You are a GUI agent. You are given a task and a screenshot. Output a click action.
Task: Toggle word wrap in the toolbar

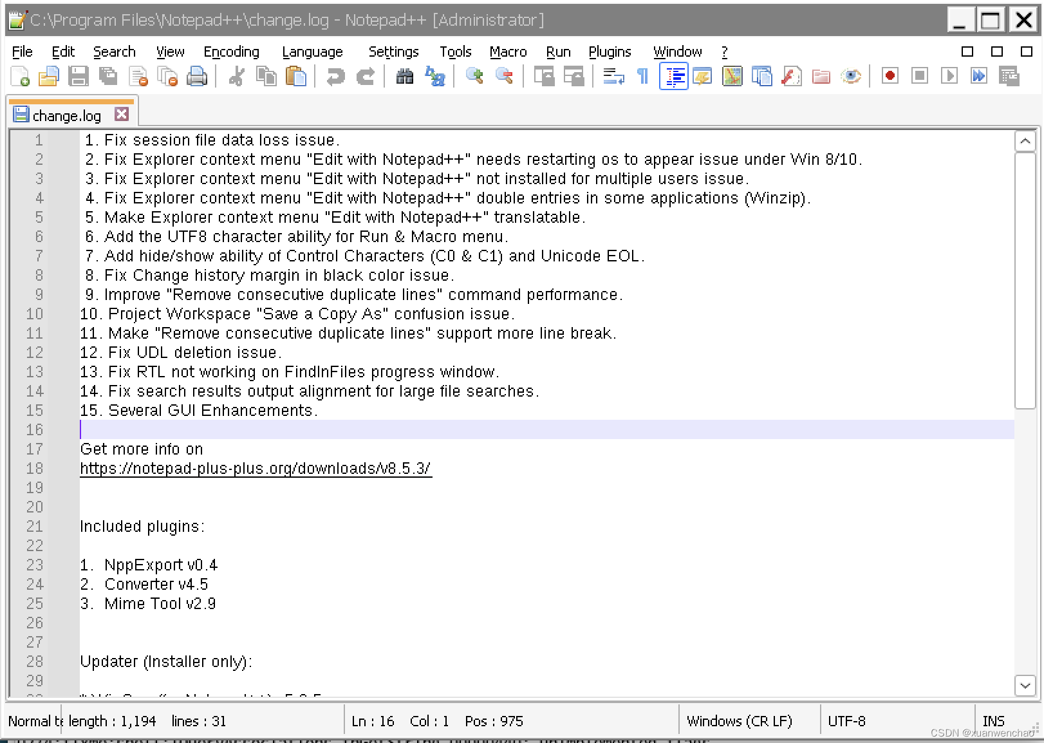[x=613, y=77]
